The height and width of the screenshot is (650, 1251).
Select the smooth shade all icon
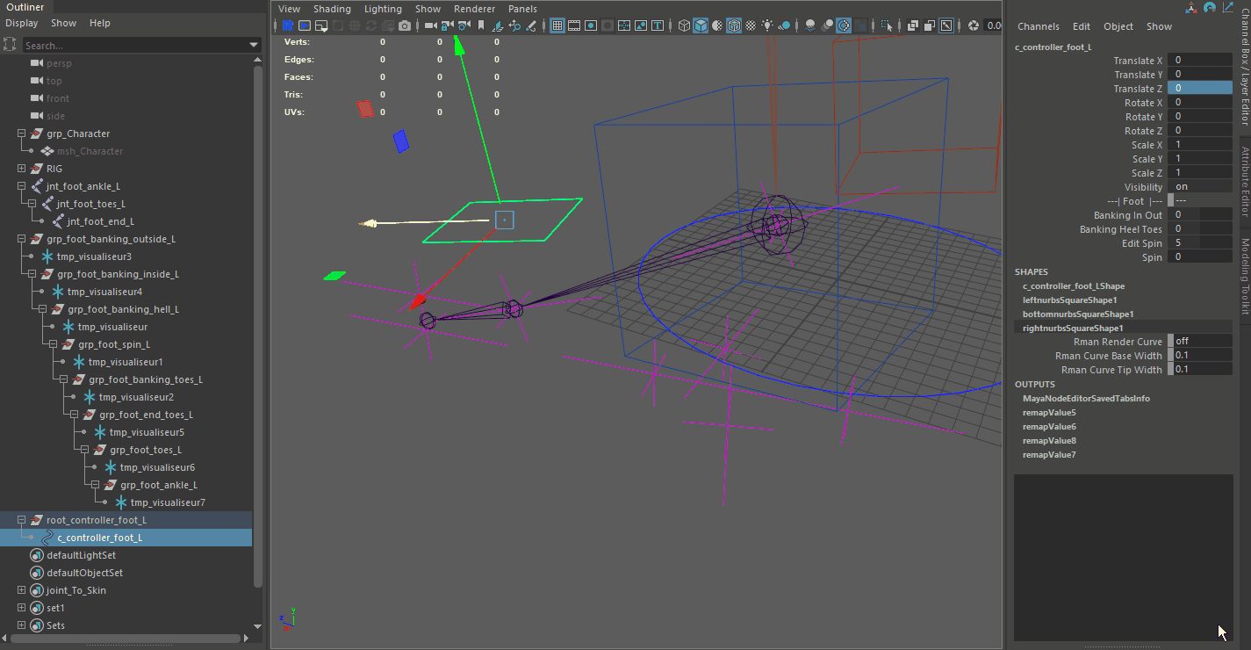click(x=701, y=25)
